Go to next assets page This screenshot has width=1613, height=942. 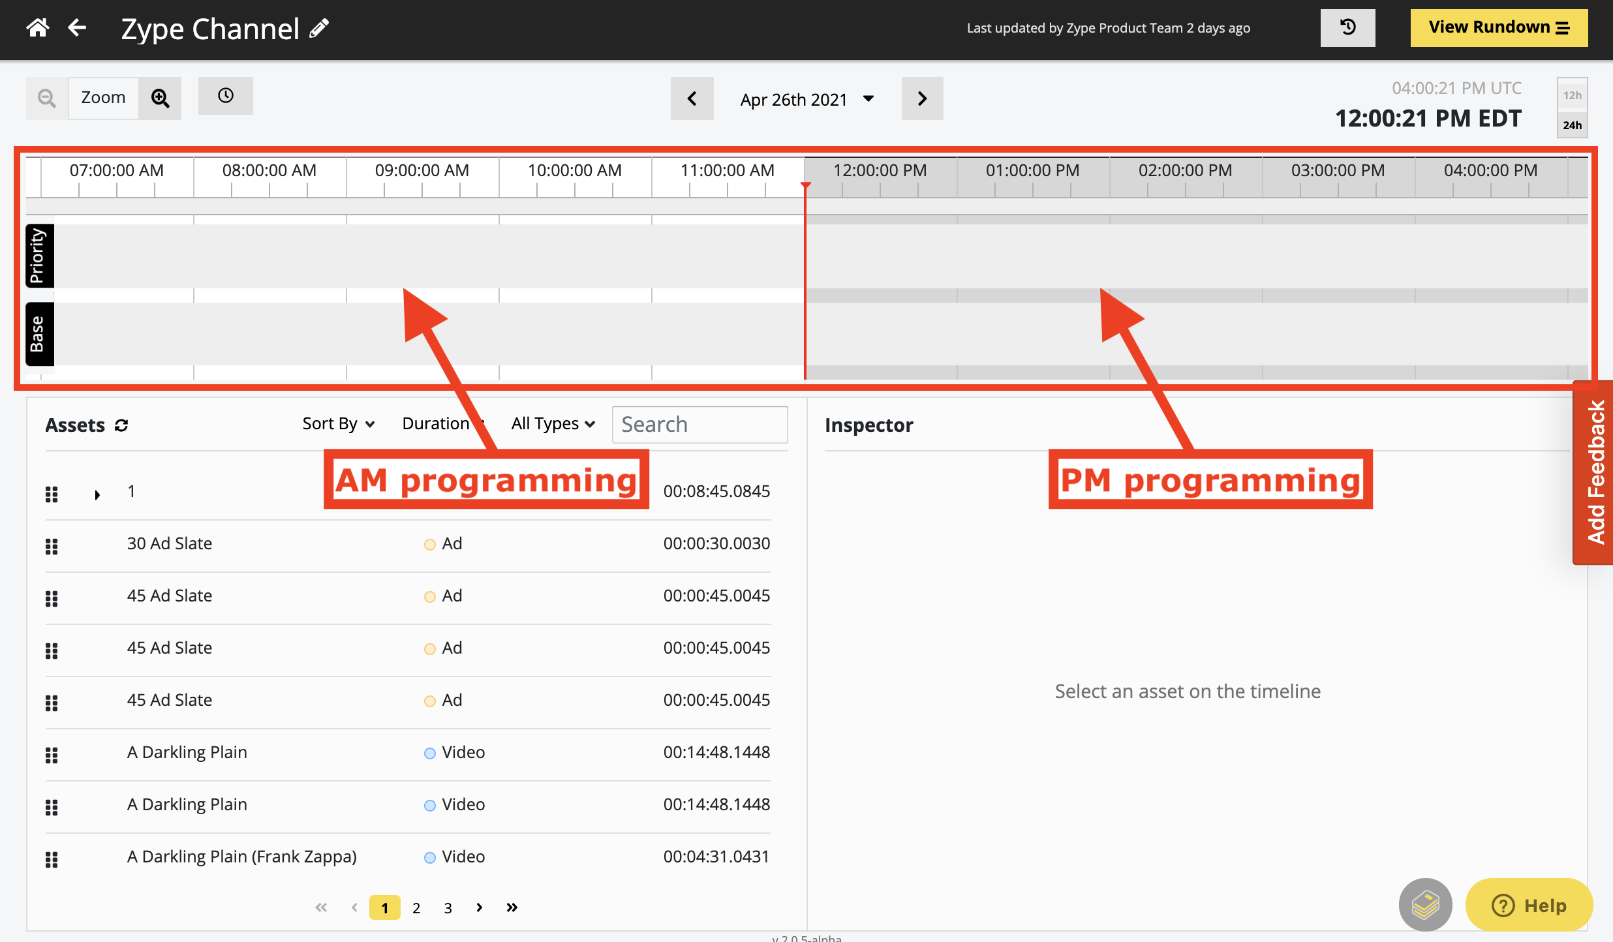click(480, 907)
